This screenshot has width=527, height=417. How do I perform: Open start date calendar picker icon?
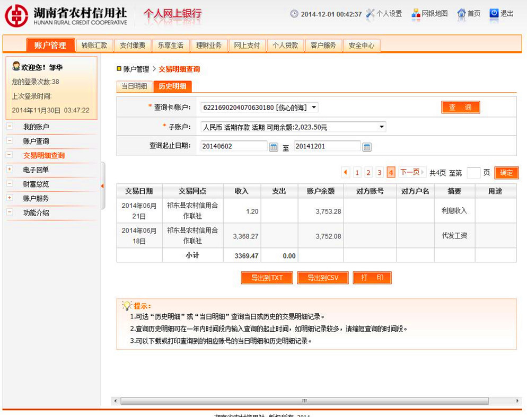(x=274, y=147)
